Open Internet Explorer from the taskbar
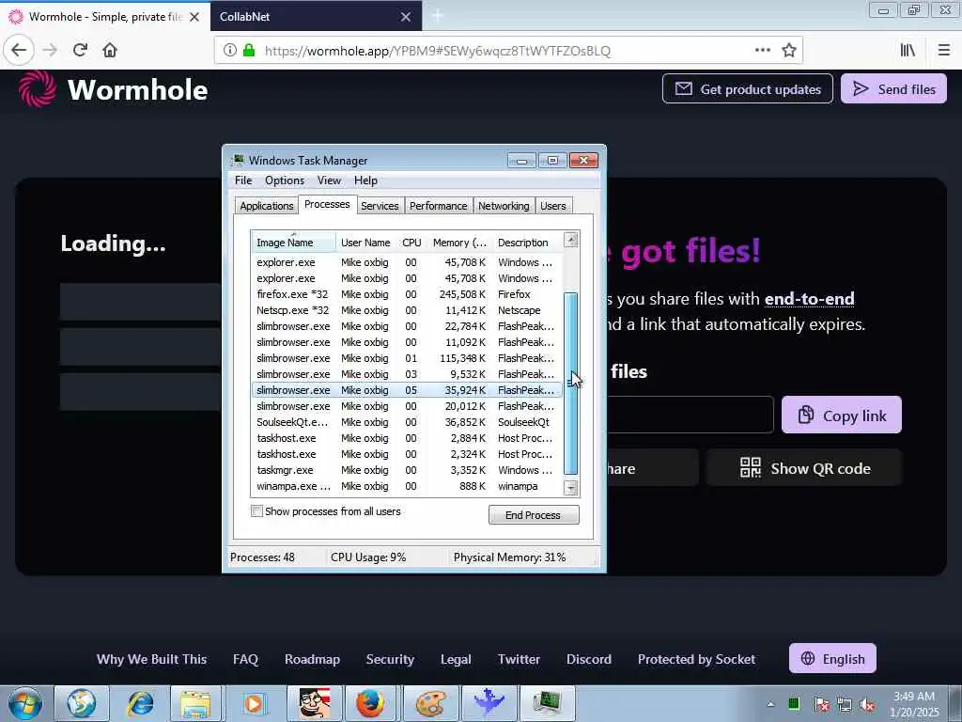This screenshot has height=722, width=962. point(140,703)
